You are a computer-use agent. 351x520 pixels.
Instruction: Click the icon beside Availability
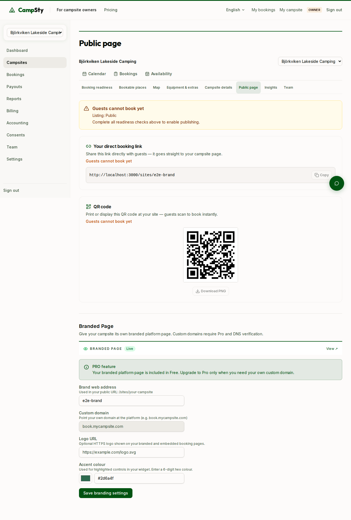coord(147,74)
